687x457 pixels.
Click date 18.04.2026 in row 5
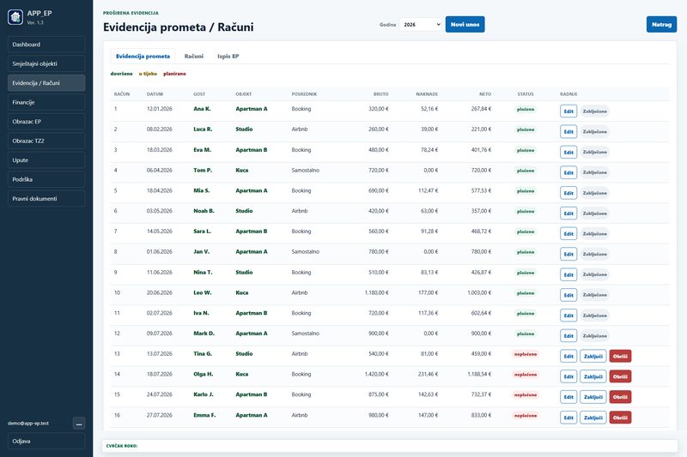coord(160,190)
